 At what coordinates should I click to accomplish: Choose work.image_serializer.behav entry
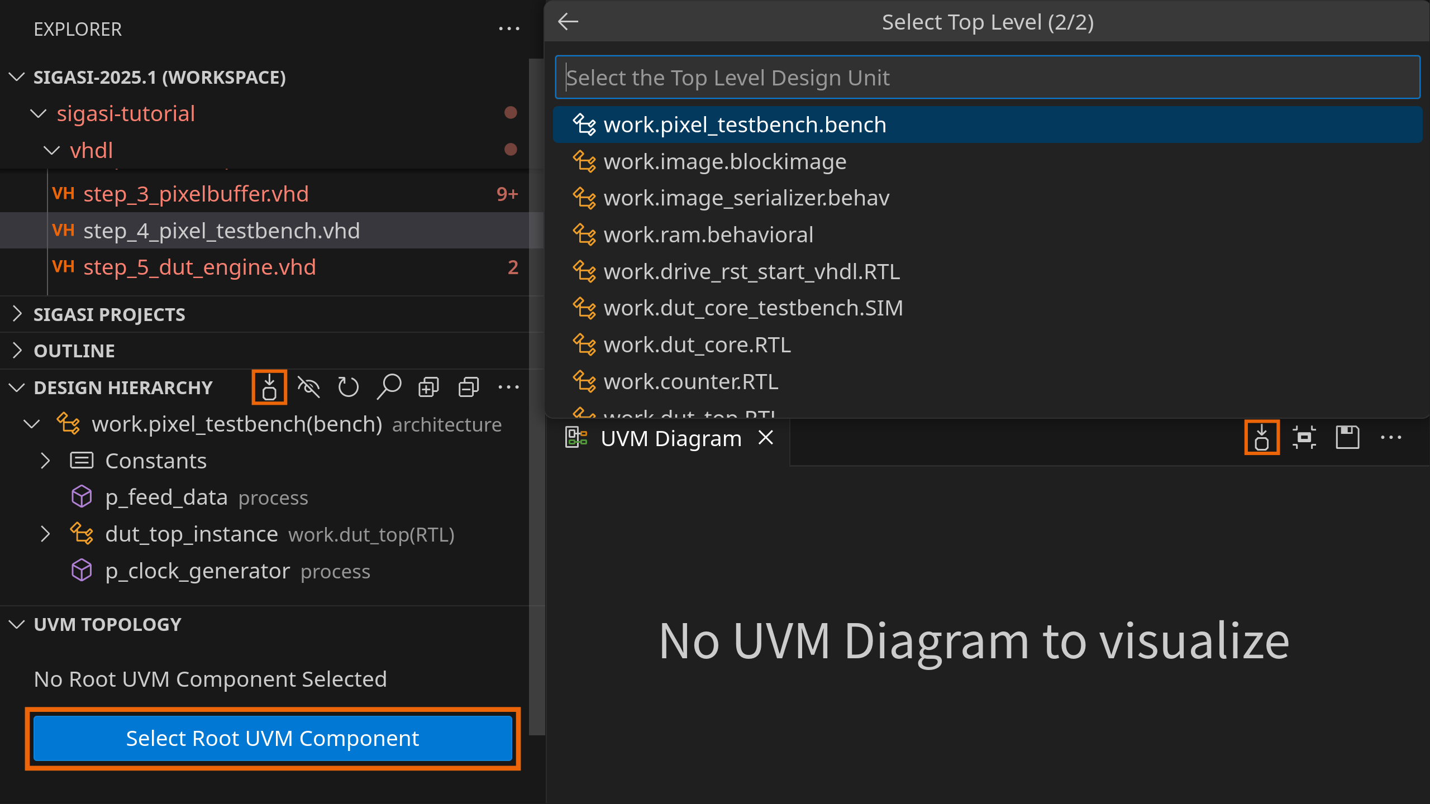987,198
